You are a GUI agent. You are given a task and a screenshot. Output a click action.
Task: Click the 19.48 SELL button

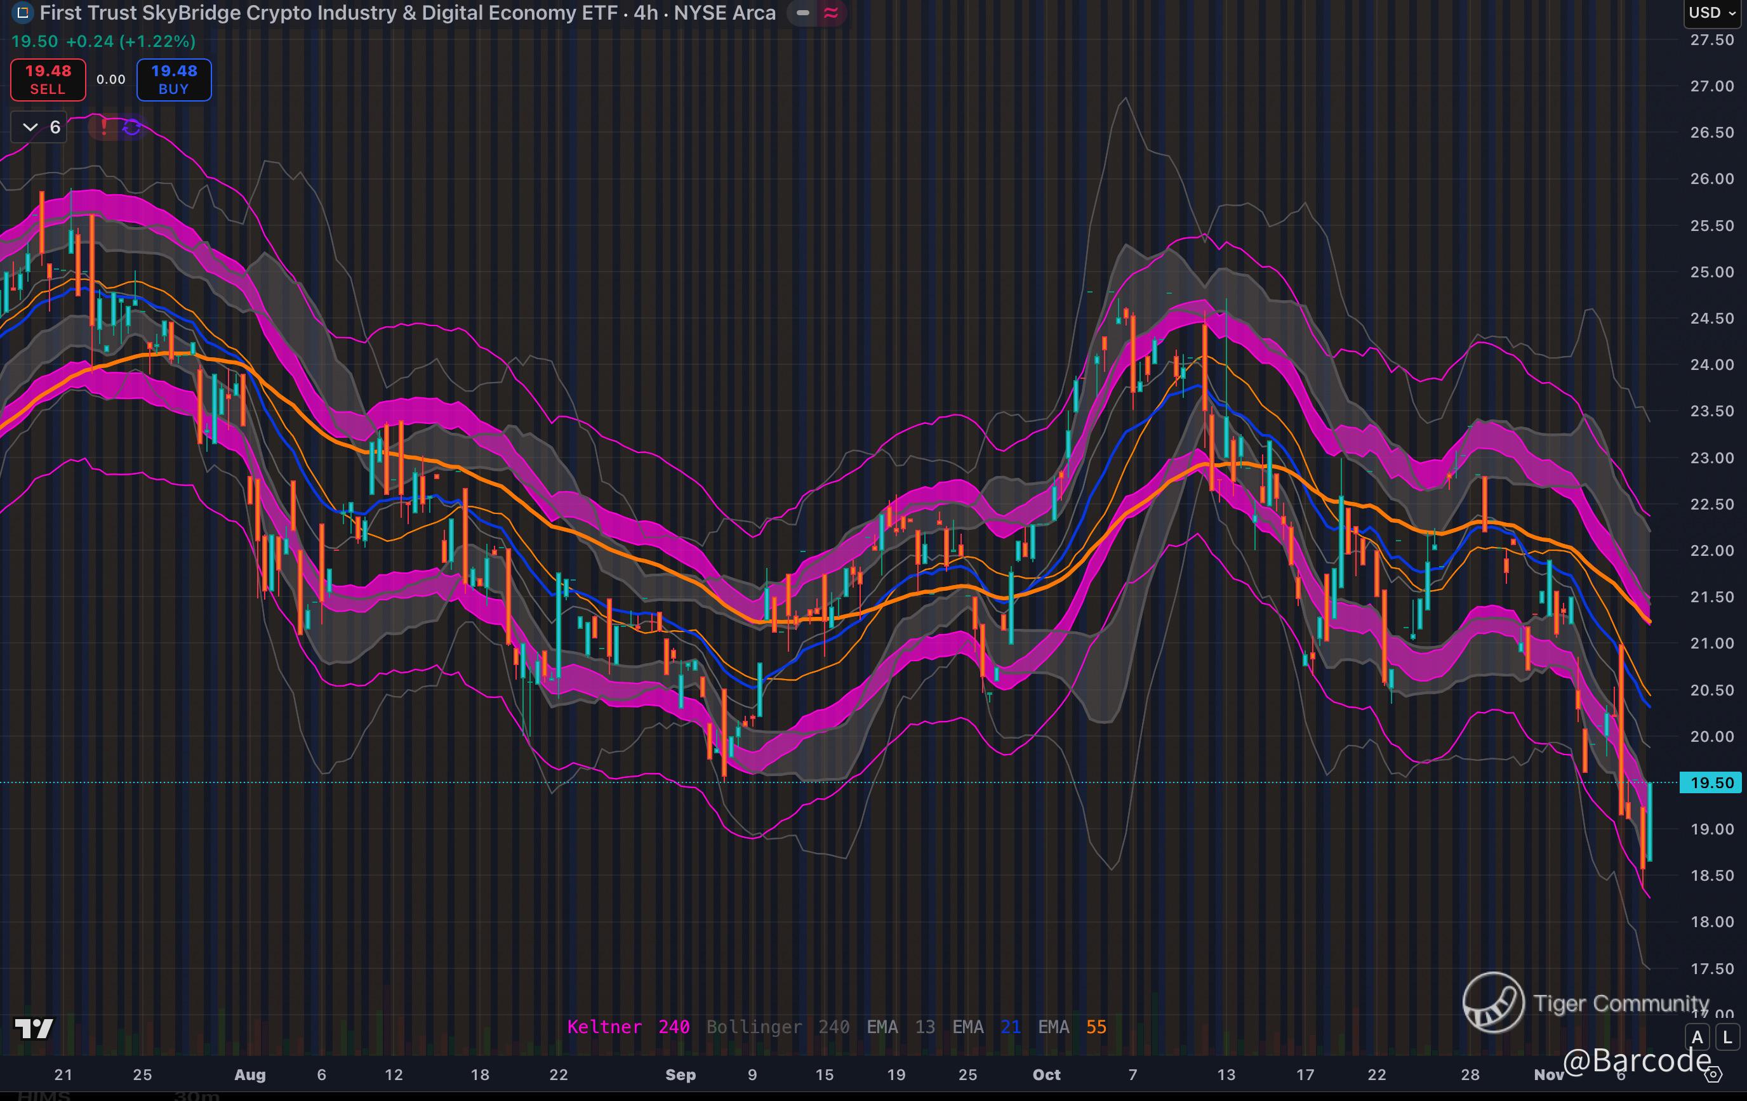48,79
